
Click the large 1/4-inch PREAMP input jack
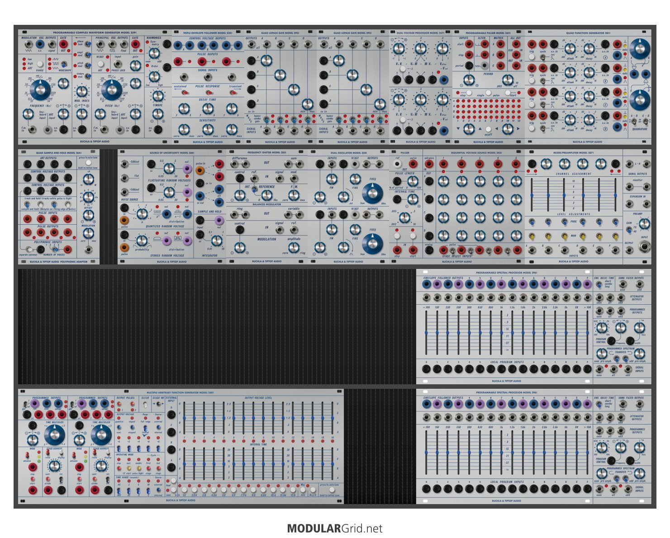(x=644, y=247)
